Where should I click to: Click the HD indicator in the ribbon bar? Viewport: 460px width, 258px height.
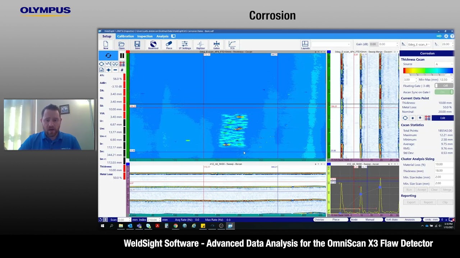[439, 36]
